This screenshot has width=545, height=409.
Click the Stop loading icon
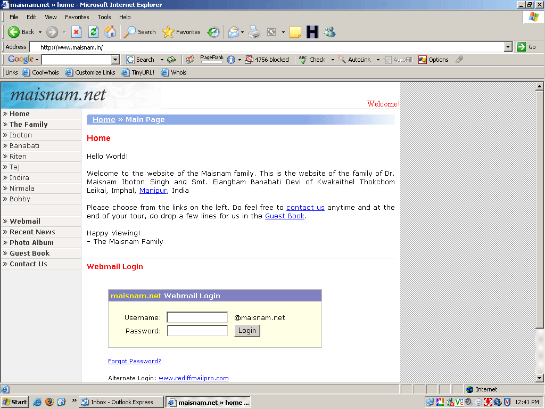(x=76, y=32)
